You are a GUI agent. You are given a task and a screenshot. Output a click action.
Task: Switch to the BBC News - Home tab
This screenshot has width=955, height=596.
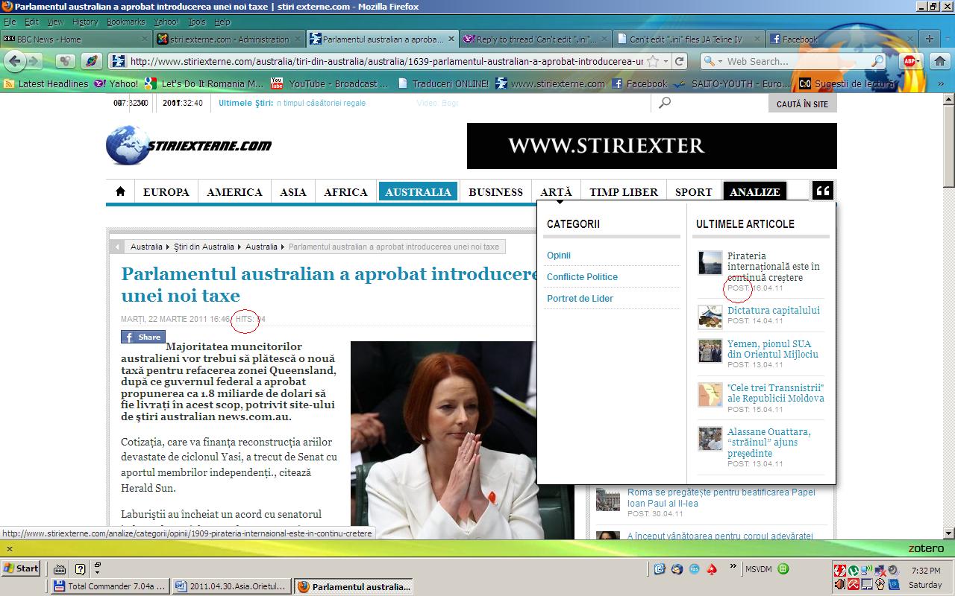pyautogui.click(x=76, y=39)
